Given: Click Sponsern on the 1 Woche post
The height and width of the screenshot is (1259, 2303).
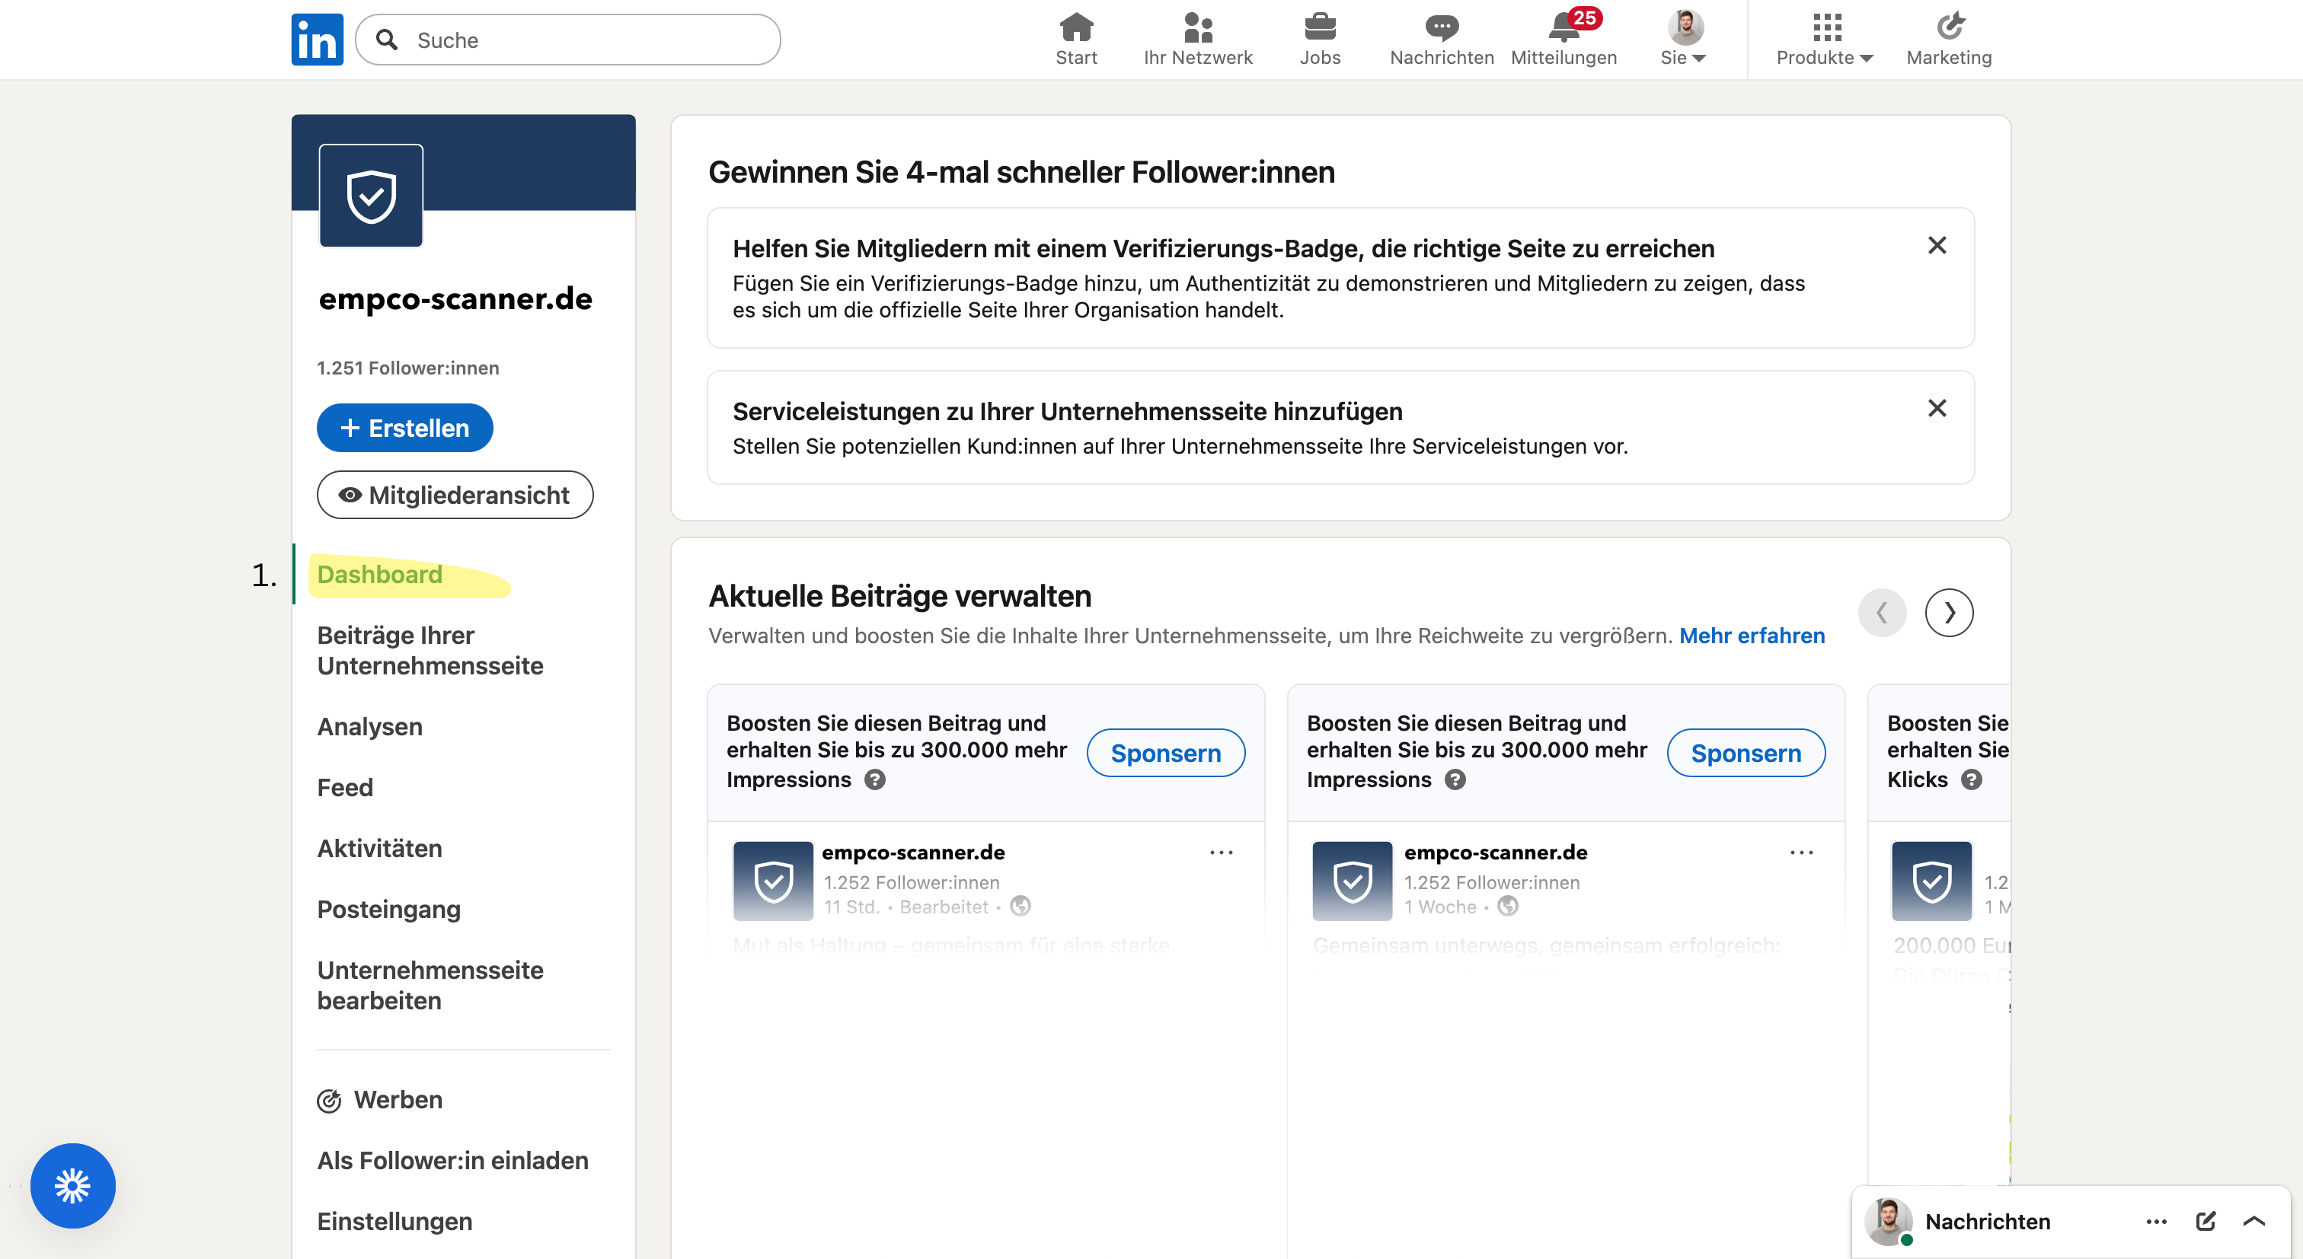Looking at the screenshot, I should click(x=1745, y=752).
